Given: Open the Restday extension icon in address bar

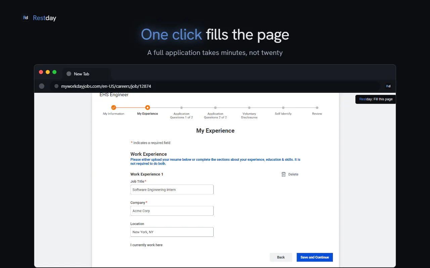Looking at the screenshot, I should tap(388, 86).
